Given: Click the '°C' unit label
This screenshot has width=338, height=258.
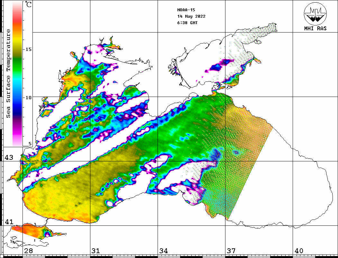Looking at the screenshot, I should coord(28,5).
